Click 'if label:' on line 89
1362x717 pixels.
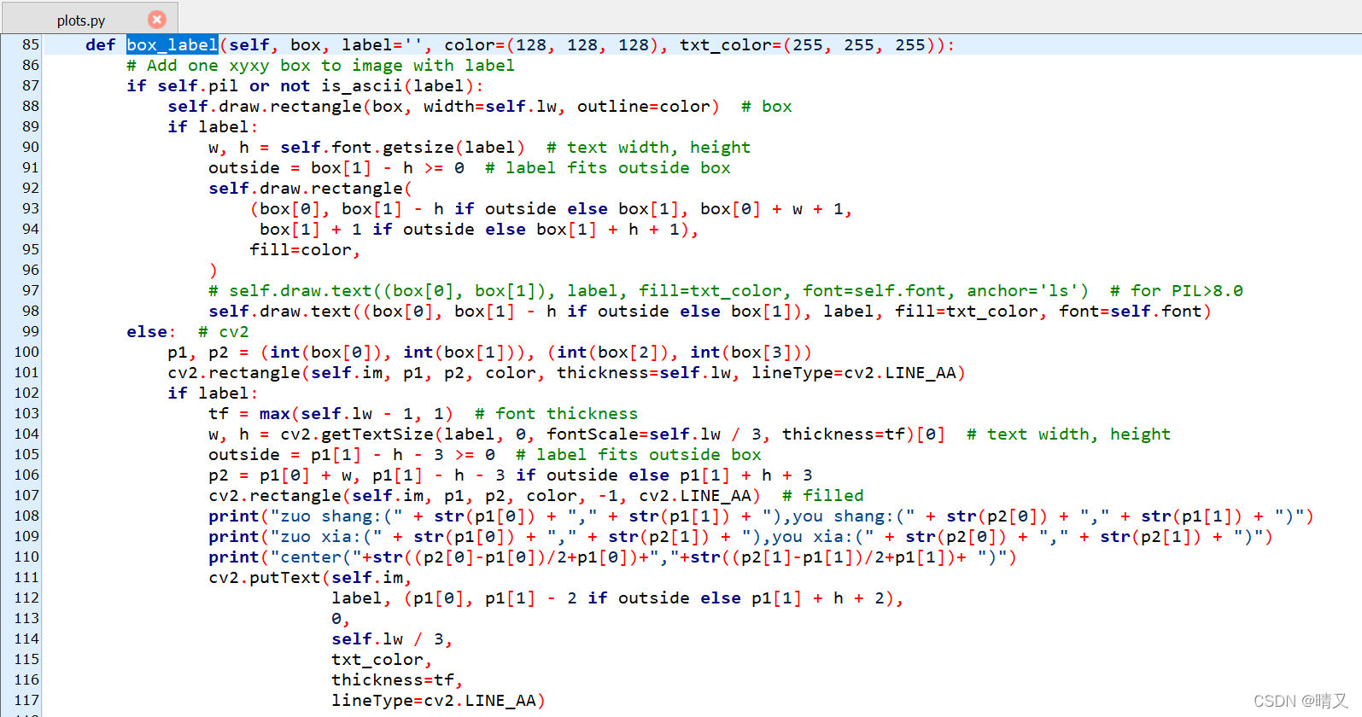213,127
